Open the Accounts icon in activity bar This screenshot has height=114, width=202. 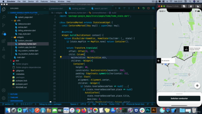pos(3,90)
